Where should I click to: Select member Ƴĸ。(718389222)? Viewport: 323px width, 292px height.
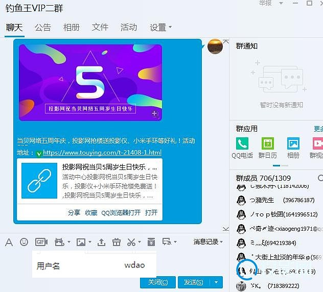276,286
